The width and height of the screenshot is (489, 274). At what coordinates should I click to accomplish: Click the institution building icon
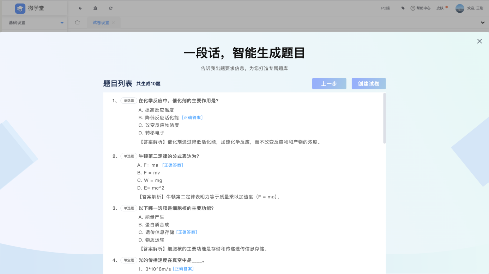[95, 8]
